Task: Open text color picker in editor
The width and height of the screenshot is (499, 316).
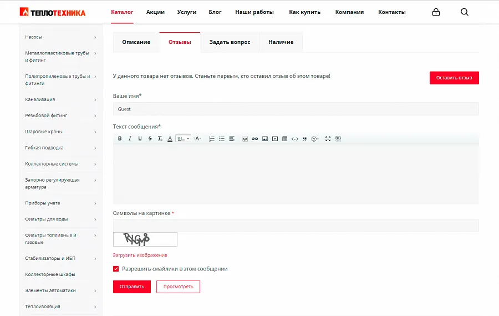Action: pos(170,138)
